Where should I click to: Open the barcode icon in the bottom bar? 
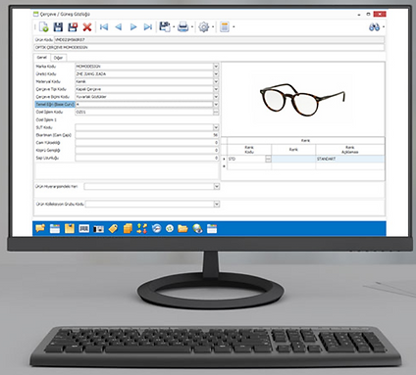pos(83,228)
